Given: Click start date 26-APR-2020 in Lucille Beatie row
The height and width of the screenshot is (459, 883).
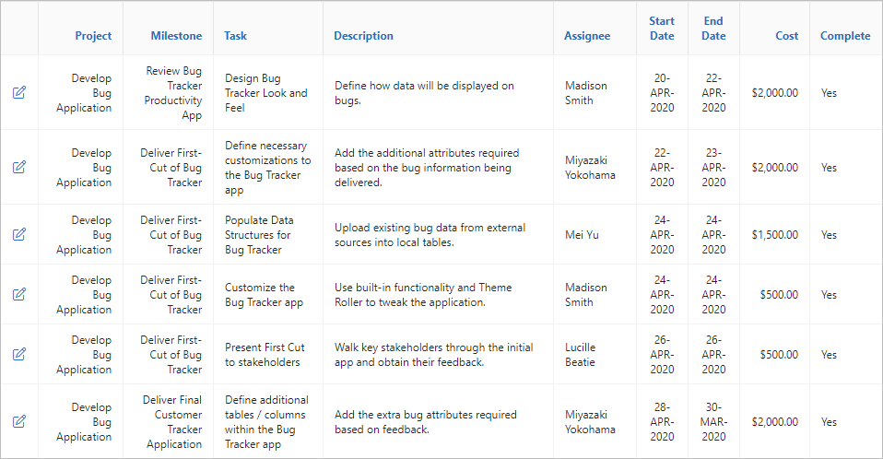Looking at the screenshot, I should (662, 355).
